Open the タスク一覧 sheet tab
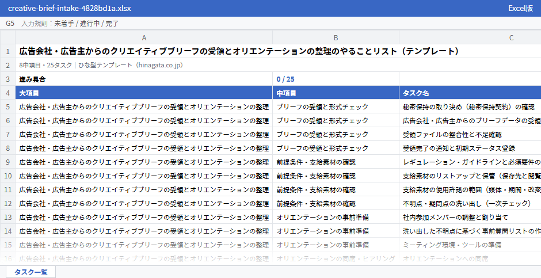Image resolution: width=541 pixels, height=278 pixels. [x=31, y=272]
